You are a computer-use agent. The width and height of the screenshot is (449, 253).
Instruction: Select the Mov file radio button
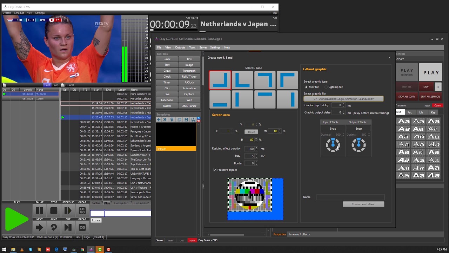[x=306, y=87]
